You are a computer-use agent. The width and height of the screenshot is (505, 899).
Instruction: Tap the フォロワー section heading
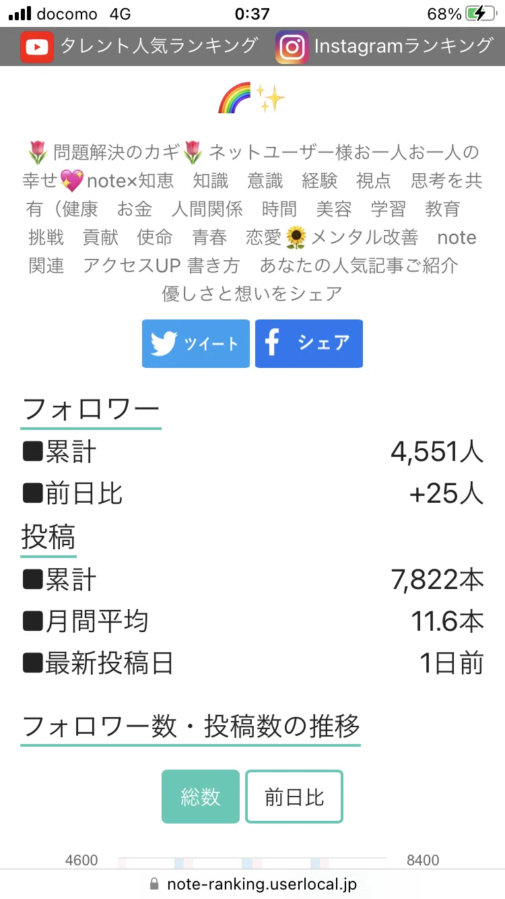pyautogui.click(x=91, y=409)
